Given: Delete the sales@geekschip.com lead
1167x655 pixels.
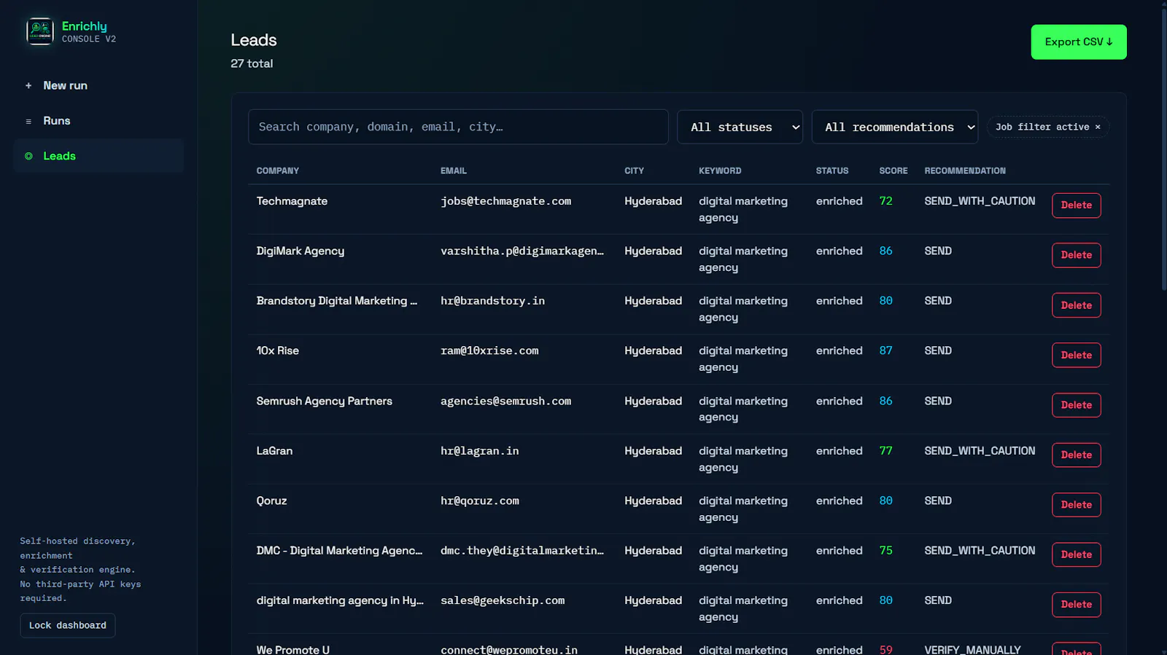Looking at the screenshot, I should [1077, 605].
